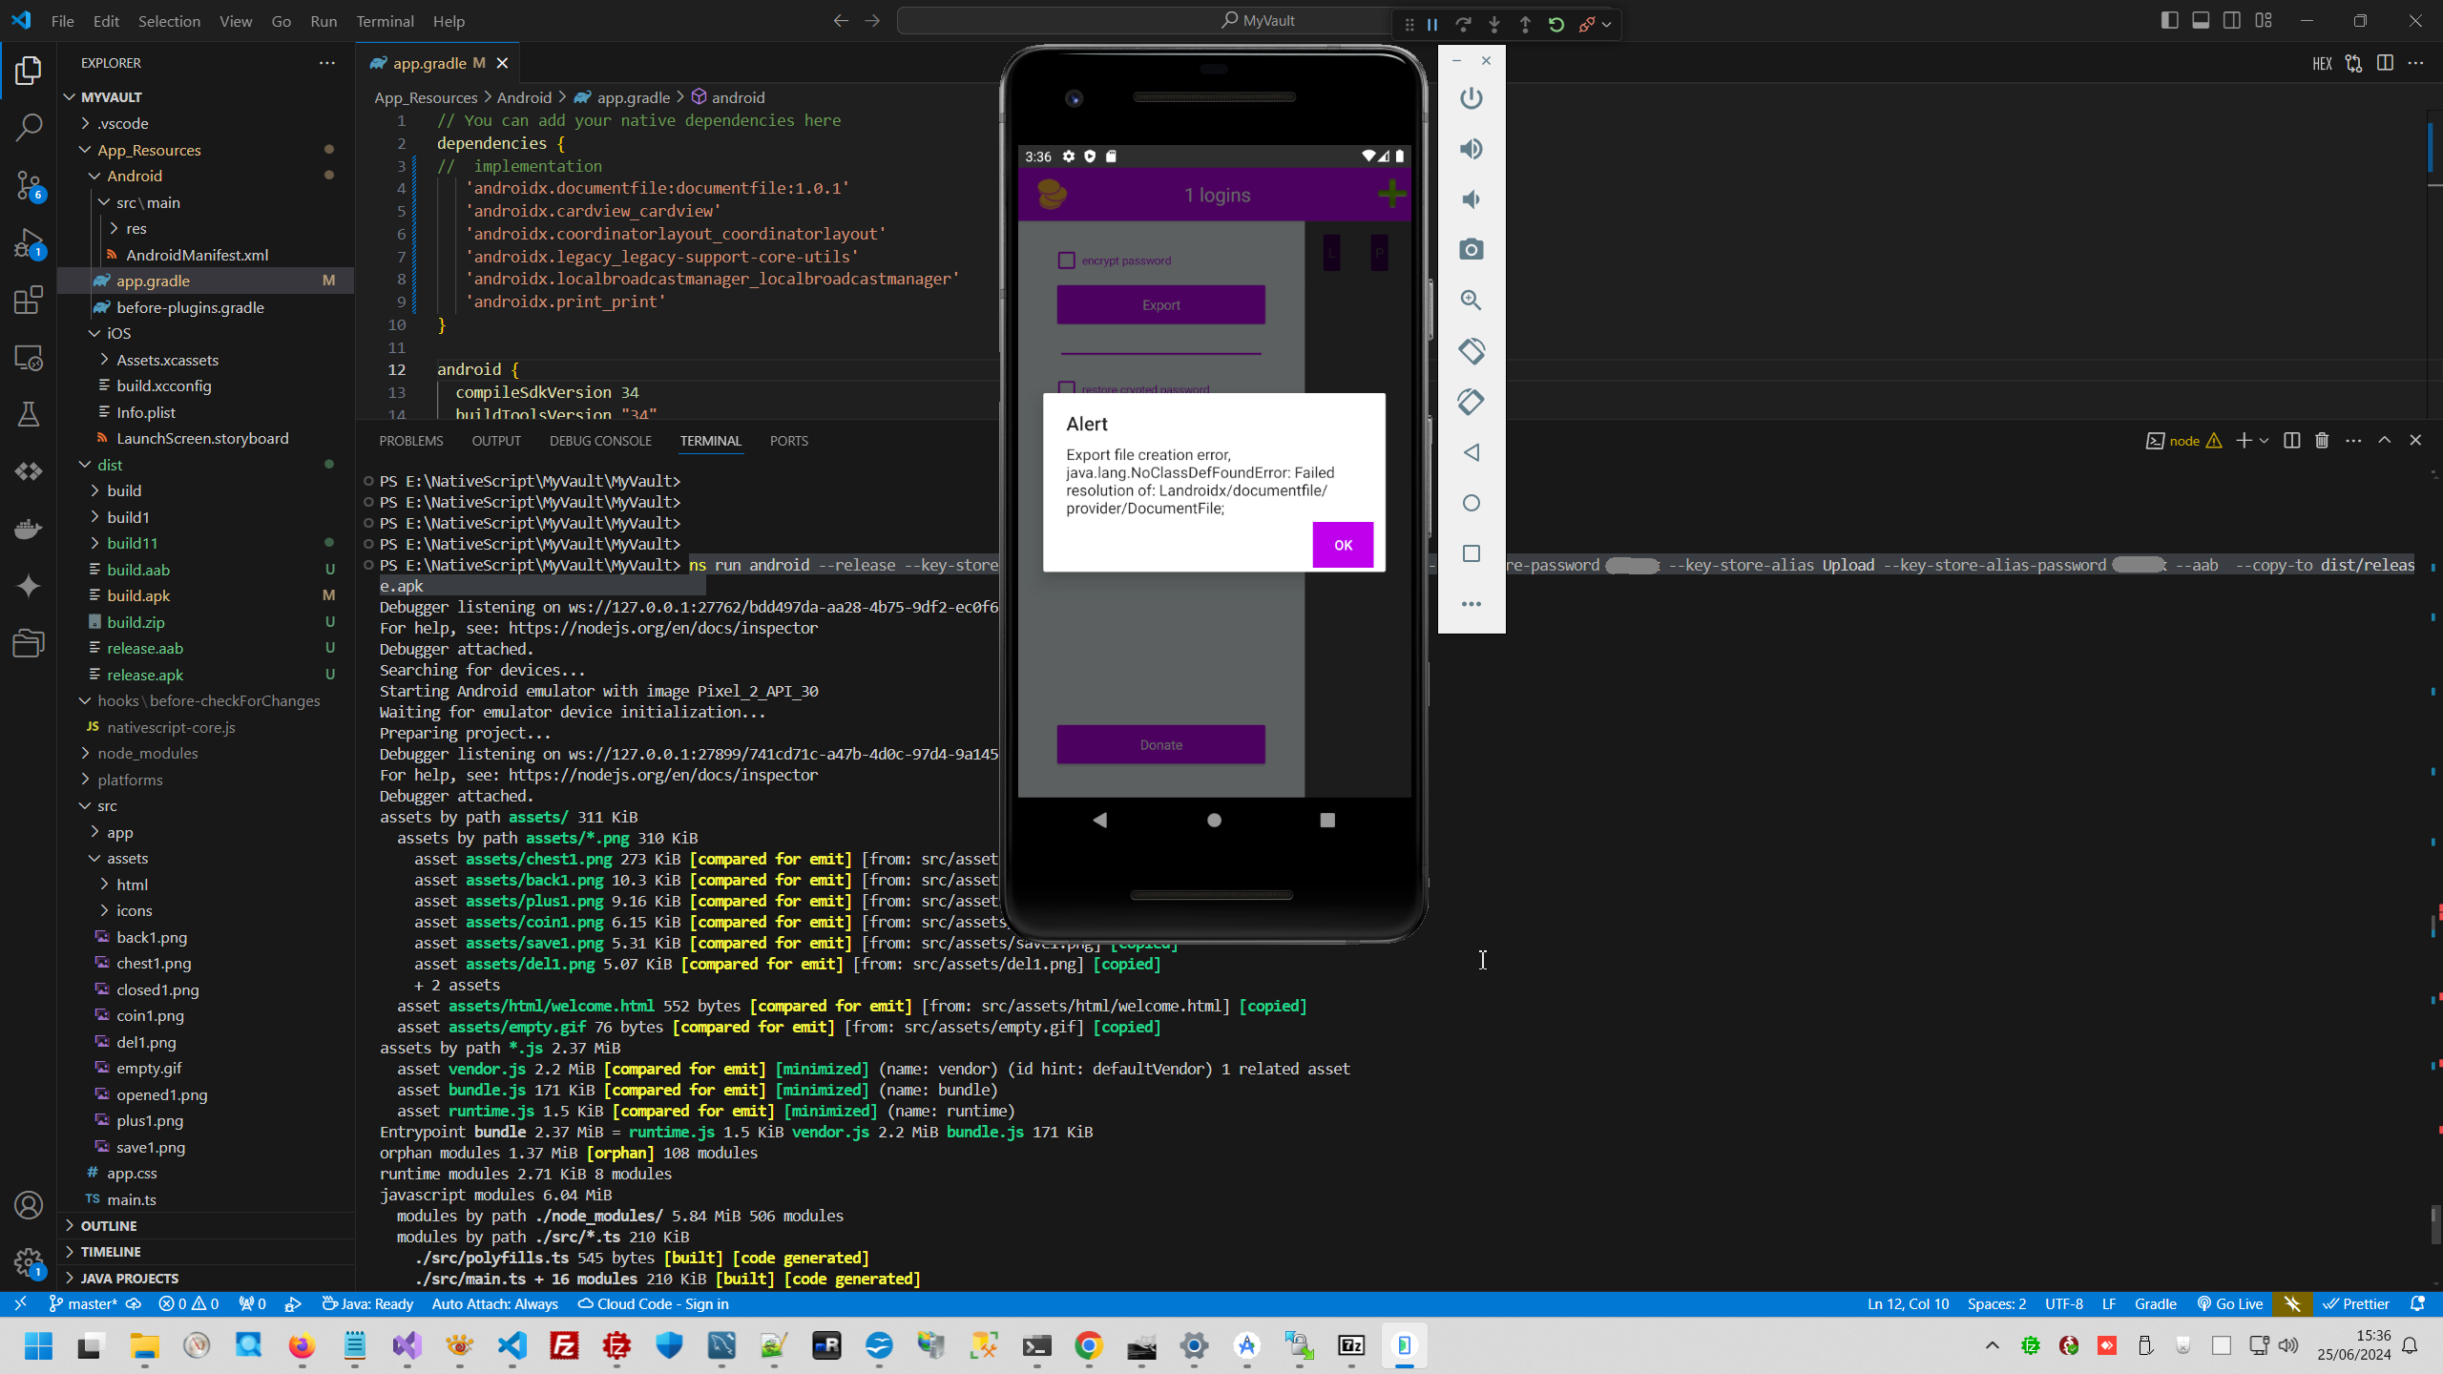Enable the restore crypted password option
The width and height of the screenshot is (2443, 1374).
coord(1066,388)
